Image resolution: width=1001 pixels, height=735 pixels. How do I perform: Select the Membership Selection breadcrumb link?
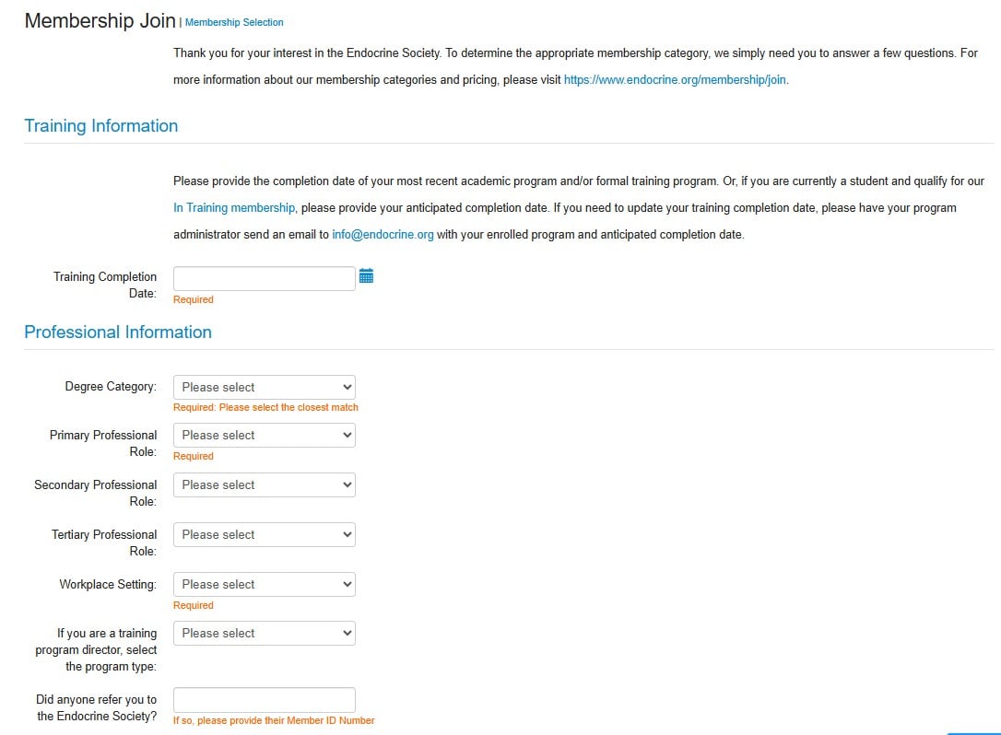point(234,22)
